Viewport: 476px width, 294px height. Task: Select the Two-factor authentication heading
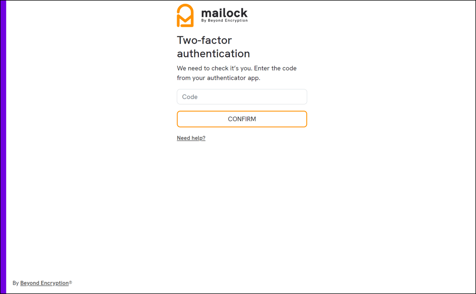[x=213, y=47]
